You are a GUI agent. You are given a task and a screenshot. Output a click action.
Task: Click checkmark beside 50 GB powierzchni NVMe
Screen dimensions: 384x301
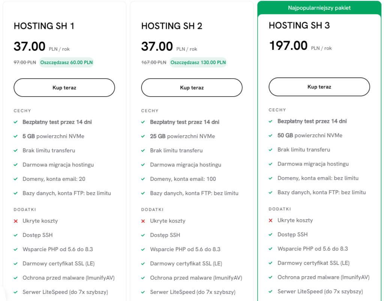coord(271,136)
